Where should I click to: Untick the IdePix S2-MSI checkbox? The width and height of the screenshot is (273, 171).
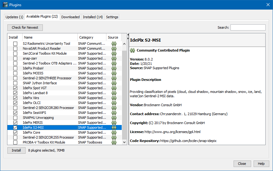15,127
